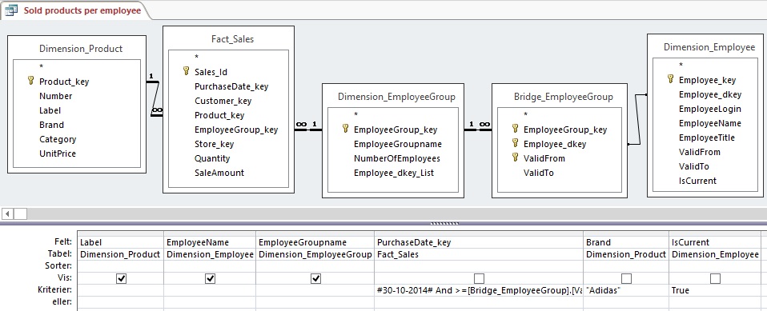The image size is (767, 311).
Task: Select the UnitPrice field
Action: pos(58,154)
